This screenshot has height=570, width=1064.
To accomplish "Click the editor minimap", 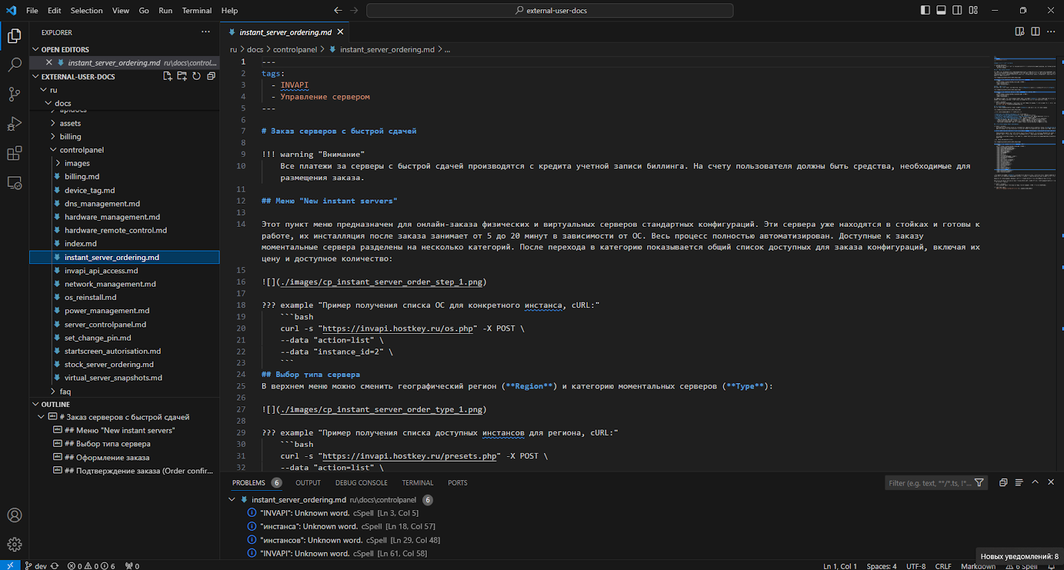I will [1024, 123].
